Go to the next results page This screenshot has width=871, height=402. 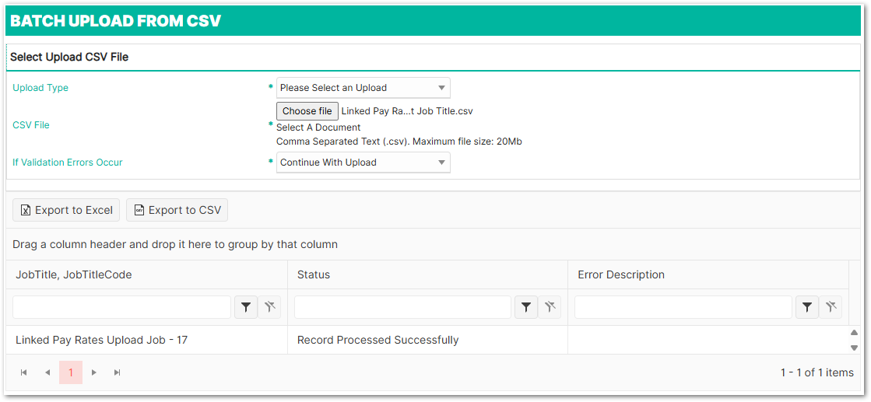94,372
